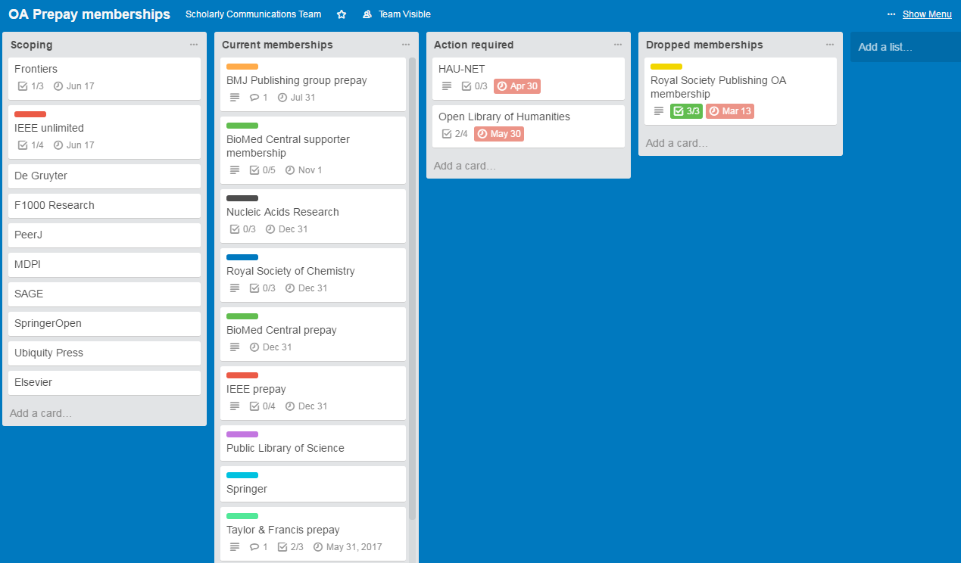Click Show Menu link
Viewport: 961px width, 563px height.
(927, 14)
